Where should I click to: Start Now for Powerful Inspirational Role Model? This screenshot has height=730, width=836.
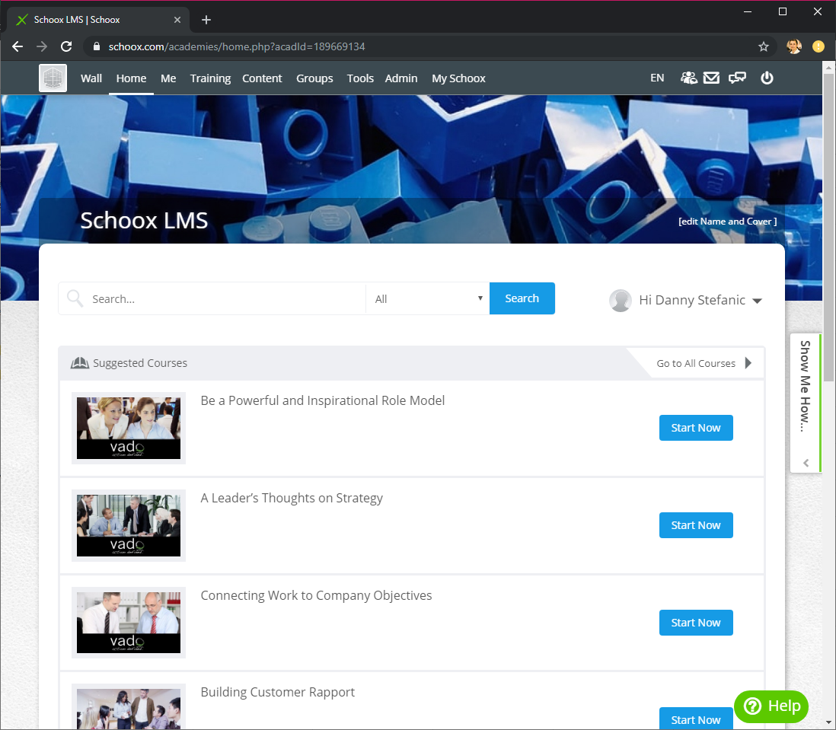point(696,428)
